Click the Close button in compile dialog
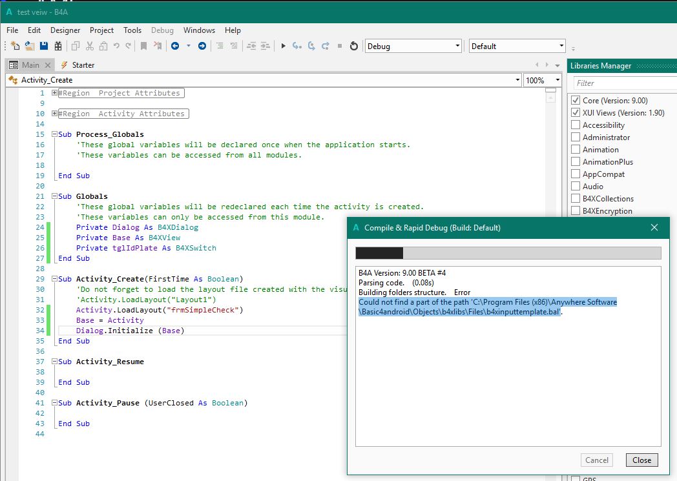Viewport: 677px width, 481px height. tap(641, 460)
